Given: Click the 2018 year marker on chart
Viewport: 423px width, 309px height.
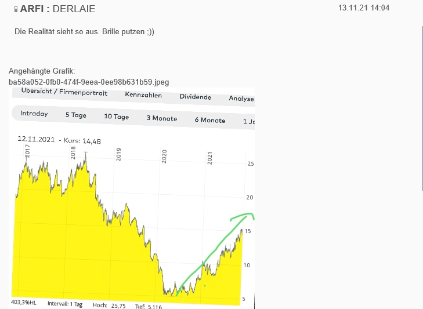Looking at the screenshot, I should [x=73, y=152].
